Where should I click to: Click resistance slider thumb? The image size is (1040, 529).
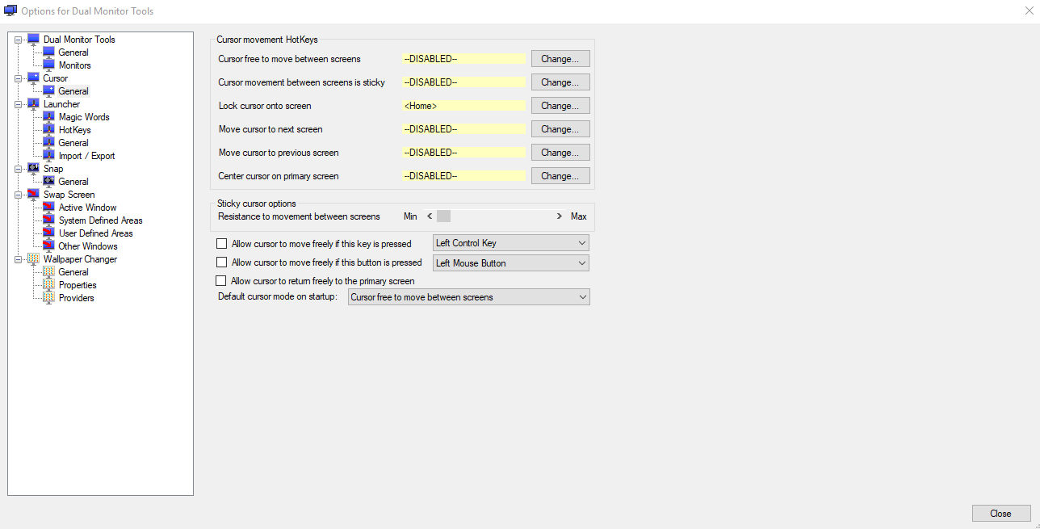443,216
